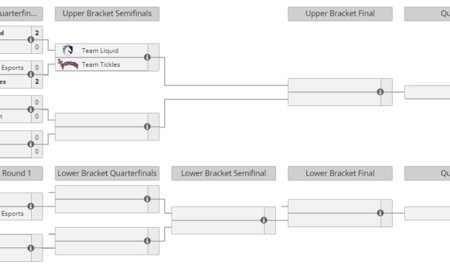Click the Upper Bracket Final header
The image size is (450, 267).
[x=340, y=13]
